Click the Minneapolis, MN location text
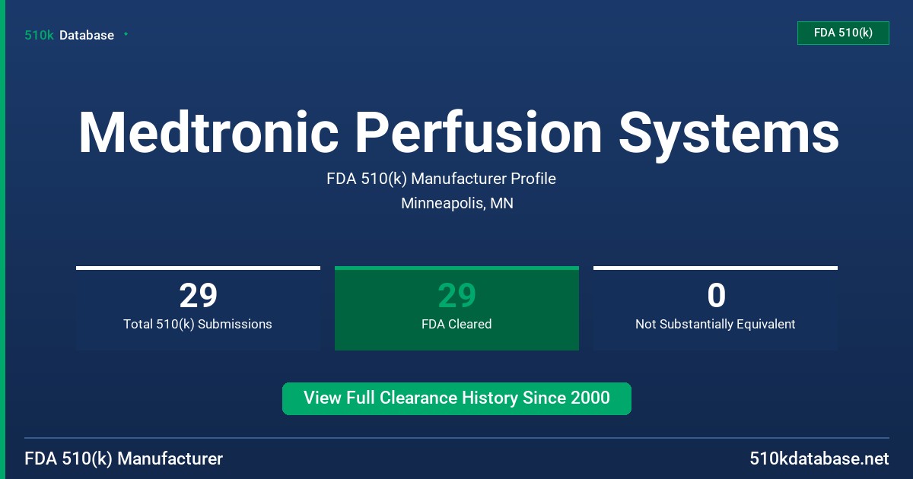Screen dimensions: 913x479 tap(457, 204)
